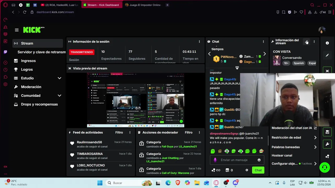Click the Call of Duty: Warzone link
Image resolution: width=335 pixels, height=188 pixels.
click(x=175, y=173)
